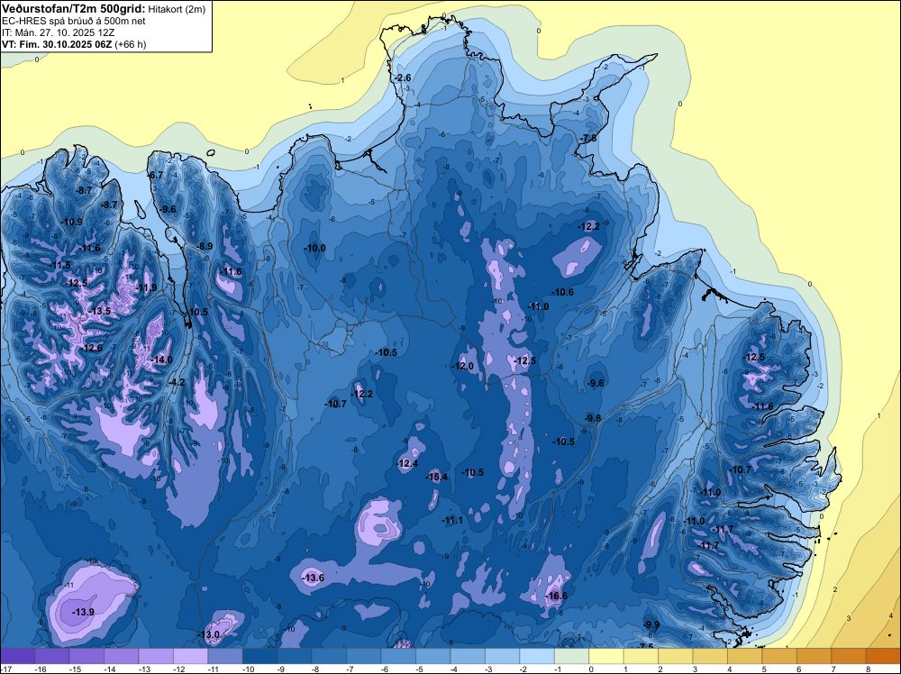901x674 pixels.
Task: Click the -7.8 temperature value
Action: point(588,139)
